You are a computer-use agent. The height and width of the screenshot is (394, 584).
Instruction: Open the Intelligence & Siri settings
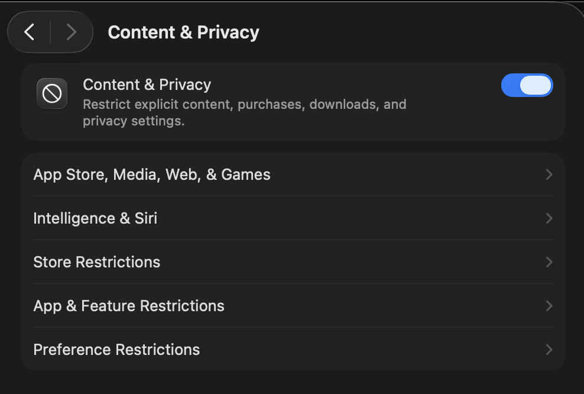tap(293, 218)
